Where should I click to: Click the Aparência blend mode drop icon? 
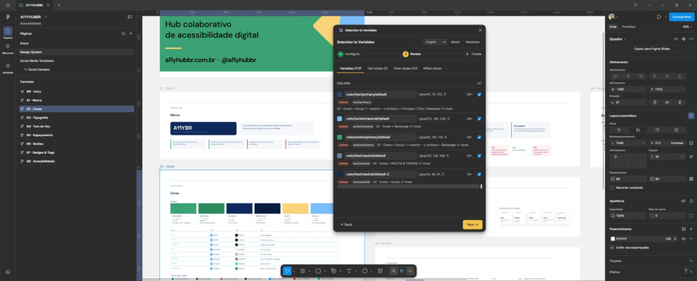point(691,201)
